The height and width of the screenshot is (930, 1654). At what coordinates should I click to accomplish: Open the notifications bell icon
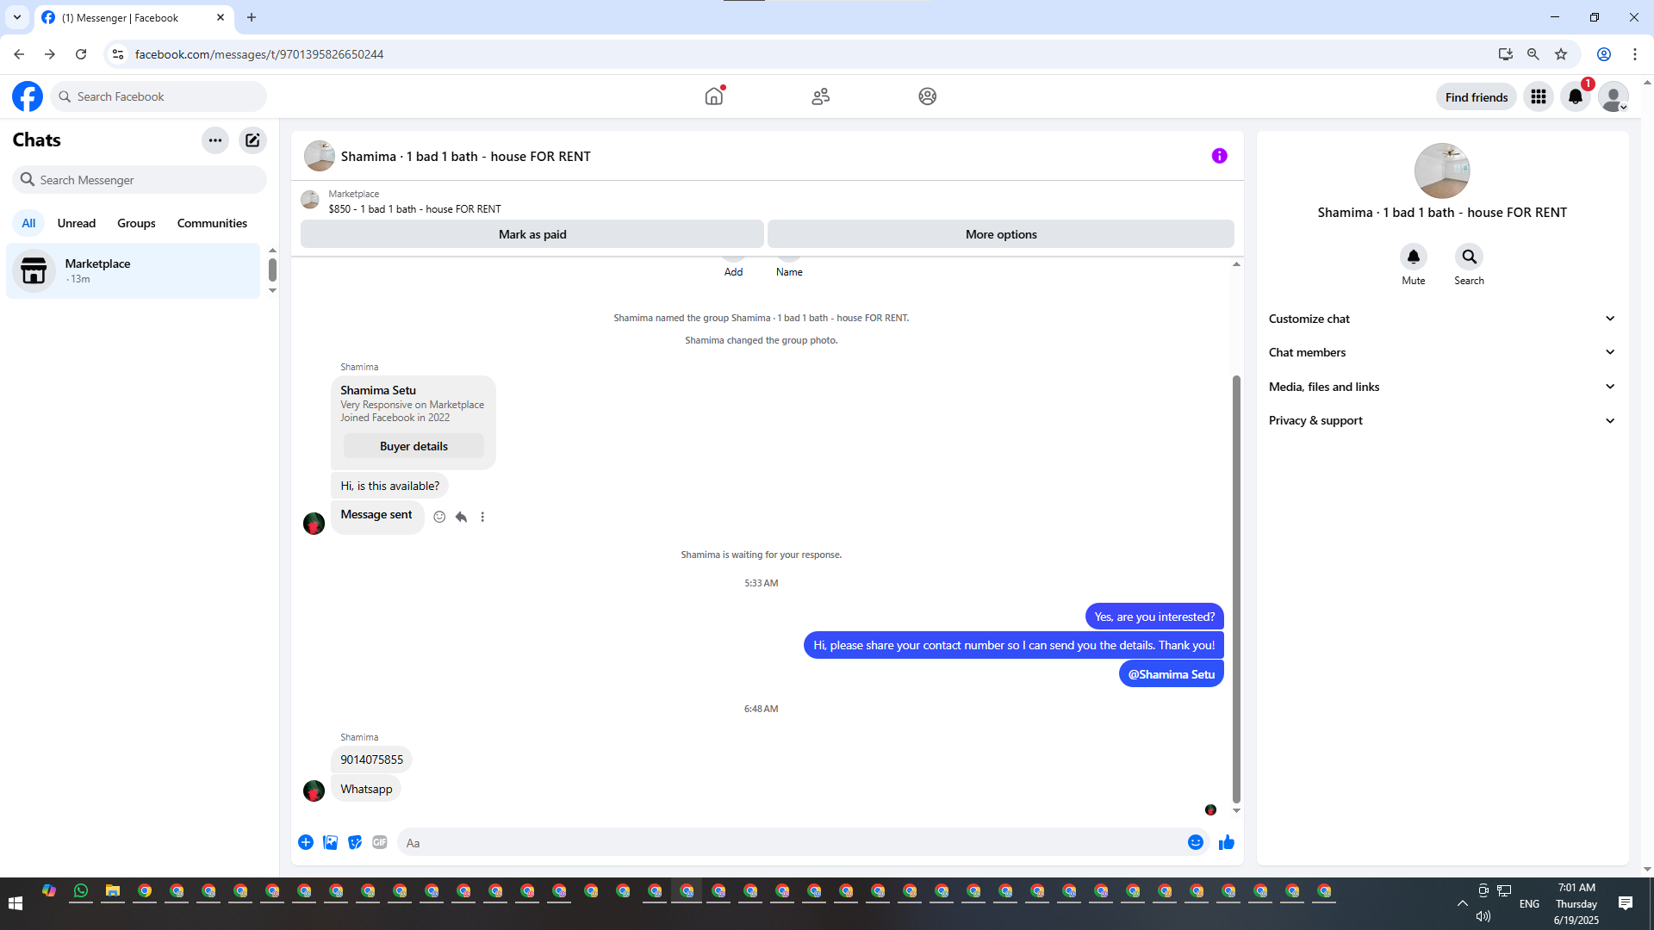(x=1576, y=96)
